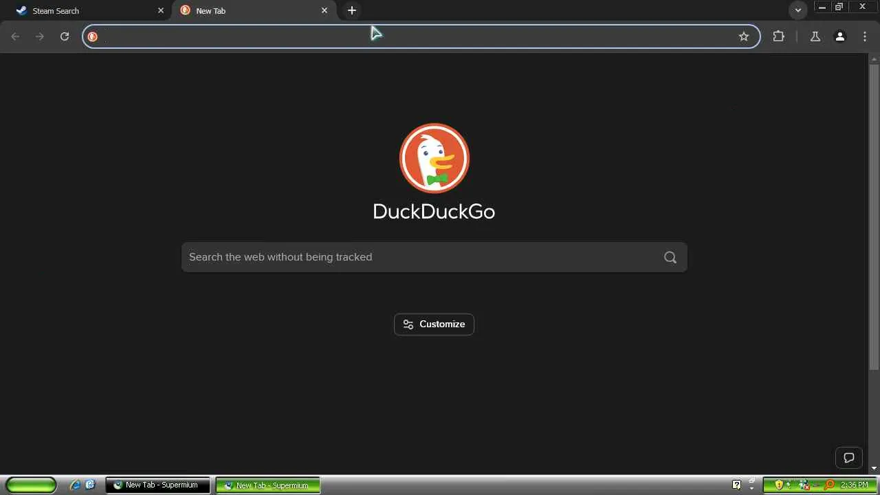The height and width of the screenshot is (495, 880).
Task: Bookmark this page with the star icon
Action: (x=744, y=36)
